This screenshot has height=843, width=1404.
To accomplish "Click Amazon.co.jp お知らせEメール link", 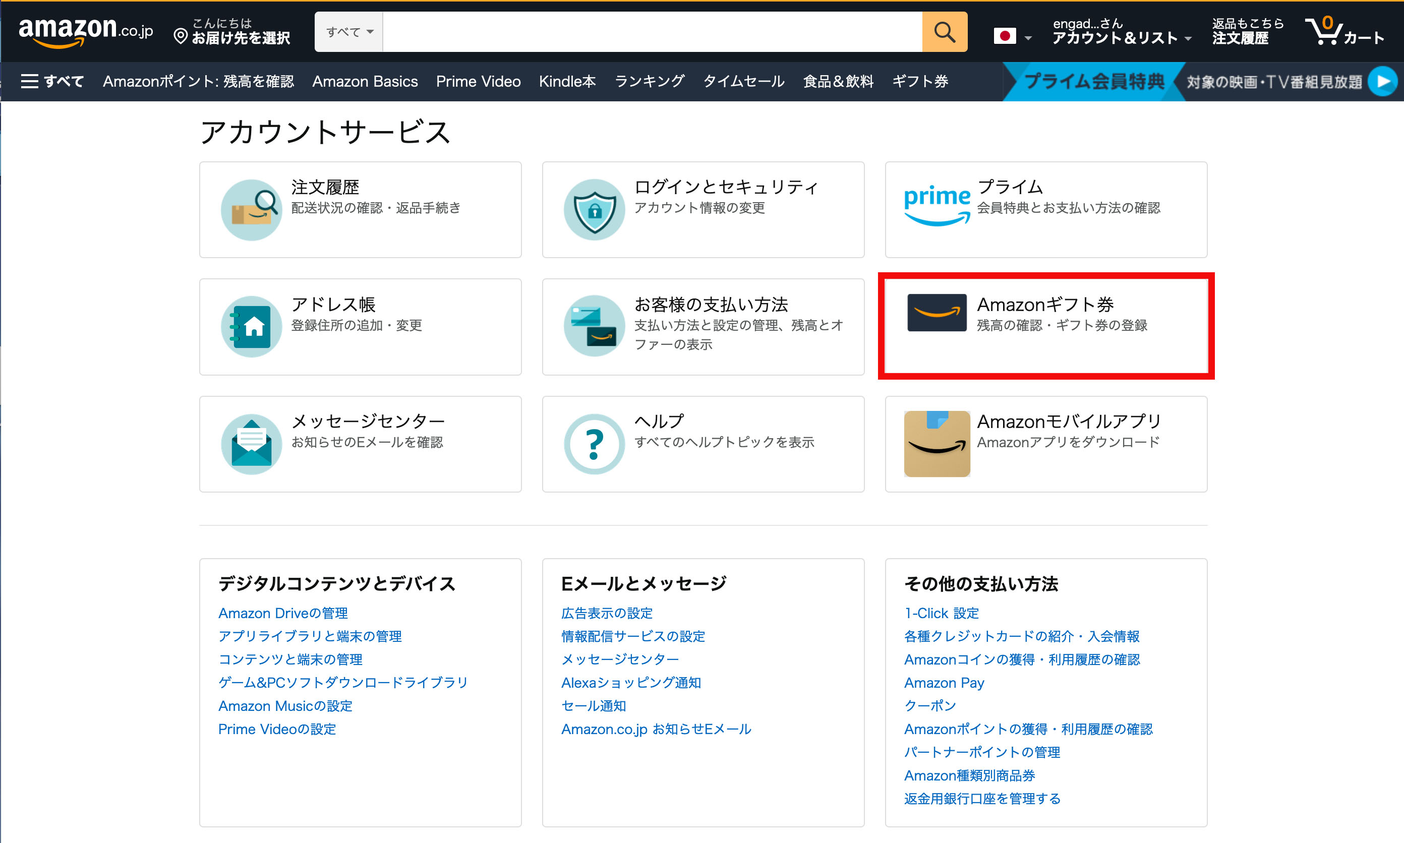I will [656, 730].
